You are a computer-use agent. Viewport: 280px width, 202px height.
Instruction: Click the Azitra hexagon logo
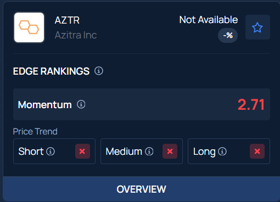29,27
